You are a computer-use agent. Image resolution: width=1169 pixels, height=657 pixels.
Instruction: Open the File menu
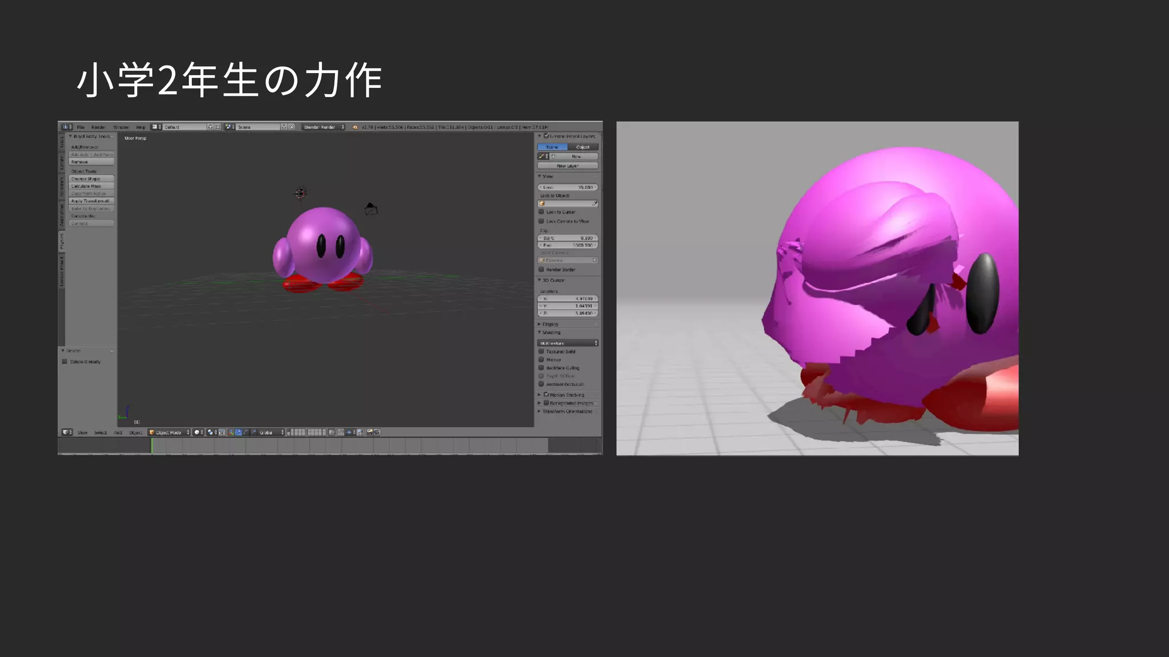pos(81,127)
